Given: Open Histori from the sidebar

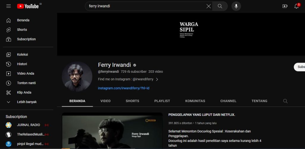Looking at the screenshot, I should click(x=22, y=64).
